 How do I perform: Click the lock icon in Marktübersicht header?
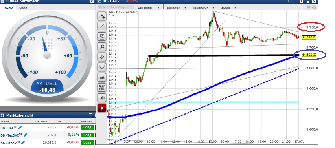[2, 115]
